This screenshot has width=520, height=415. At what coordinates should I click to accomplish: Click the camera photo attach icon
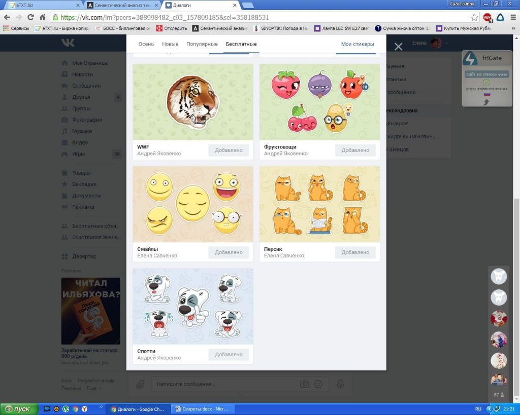304,384
